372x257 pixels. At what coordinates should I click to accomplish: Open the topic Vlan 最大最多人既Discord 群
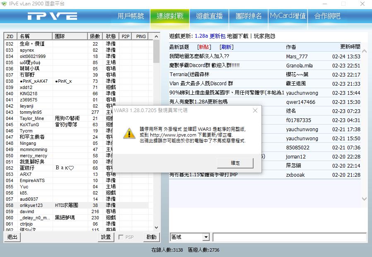click(x=201, y=84)
